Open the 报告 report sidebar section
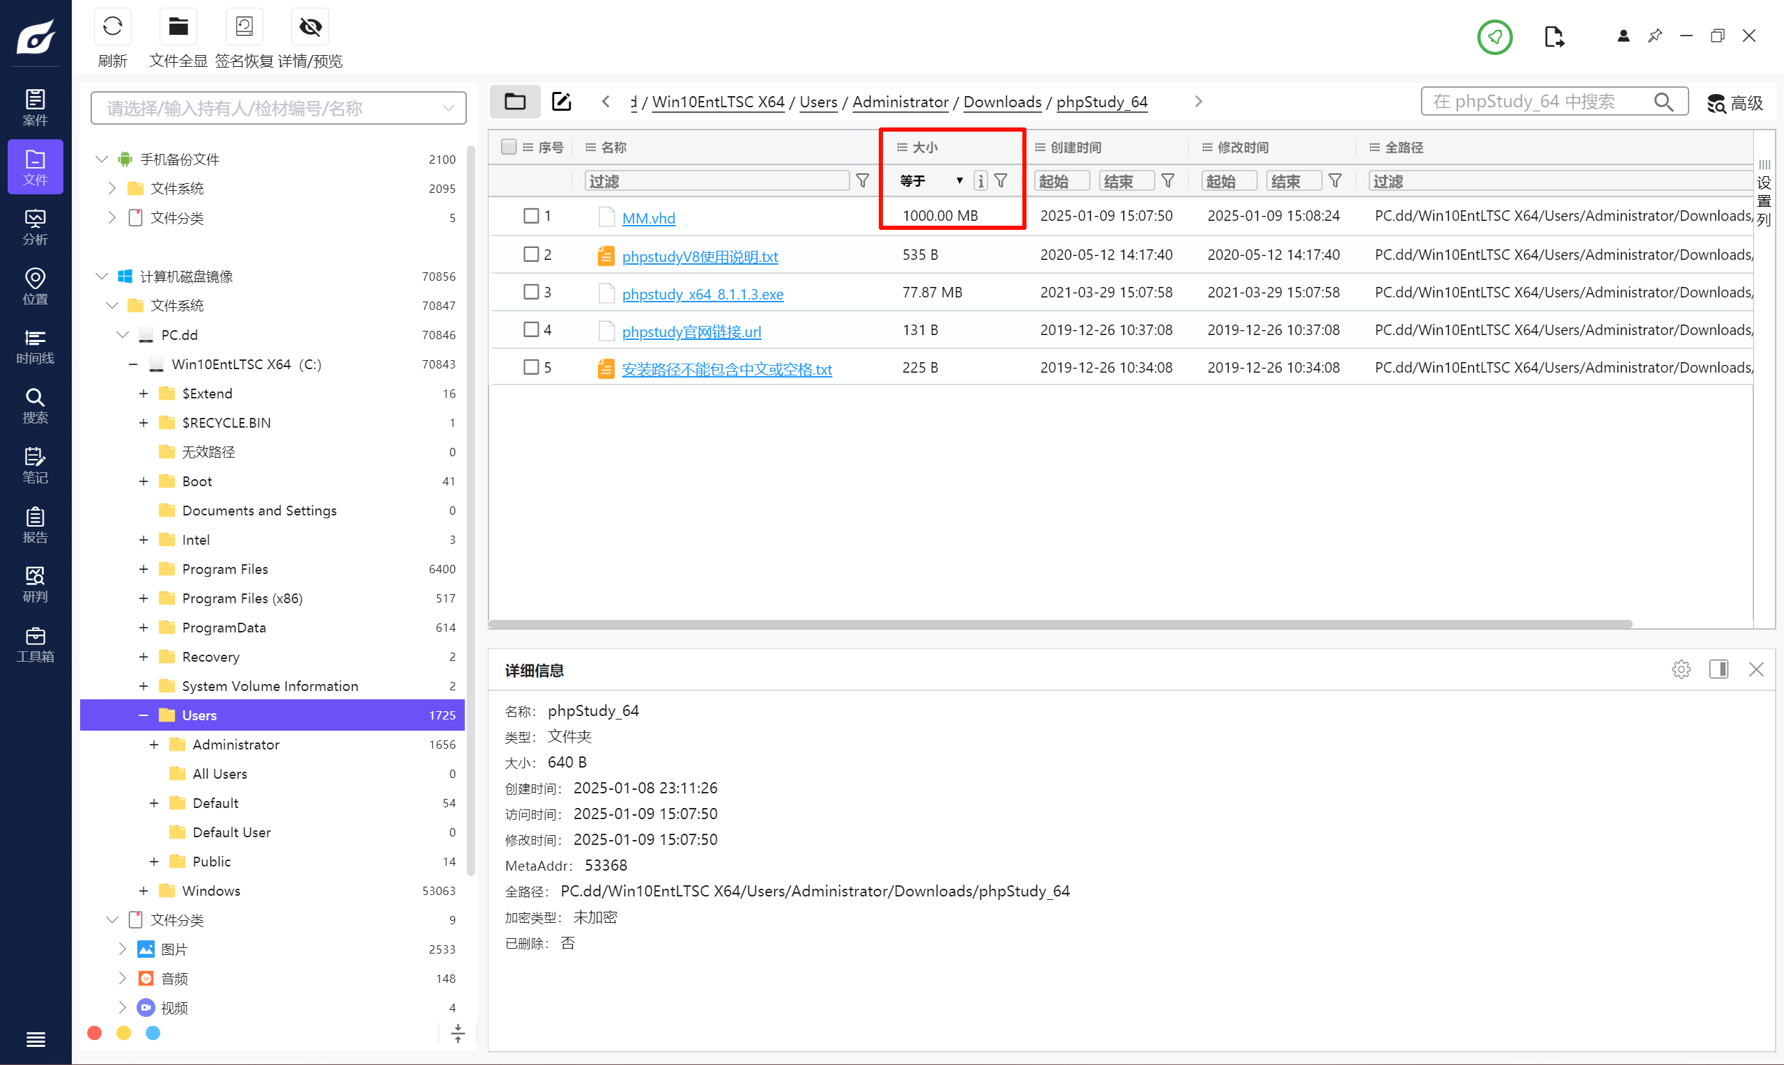 [x=35, y=524]
